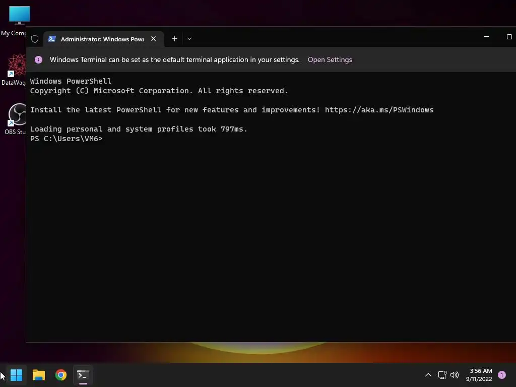Screen dimensions: 516x387
Task: Click the https://aka.ms/PSWindows URL text
Action: [379, 110]
